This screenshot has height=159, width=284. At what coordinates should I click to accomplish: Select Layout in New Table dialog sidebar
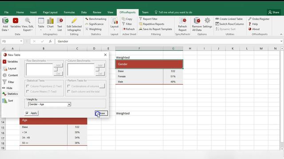[x=10, y=68]
